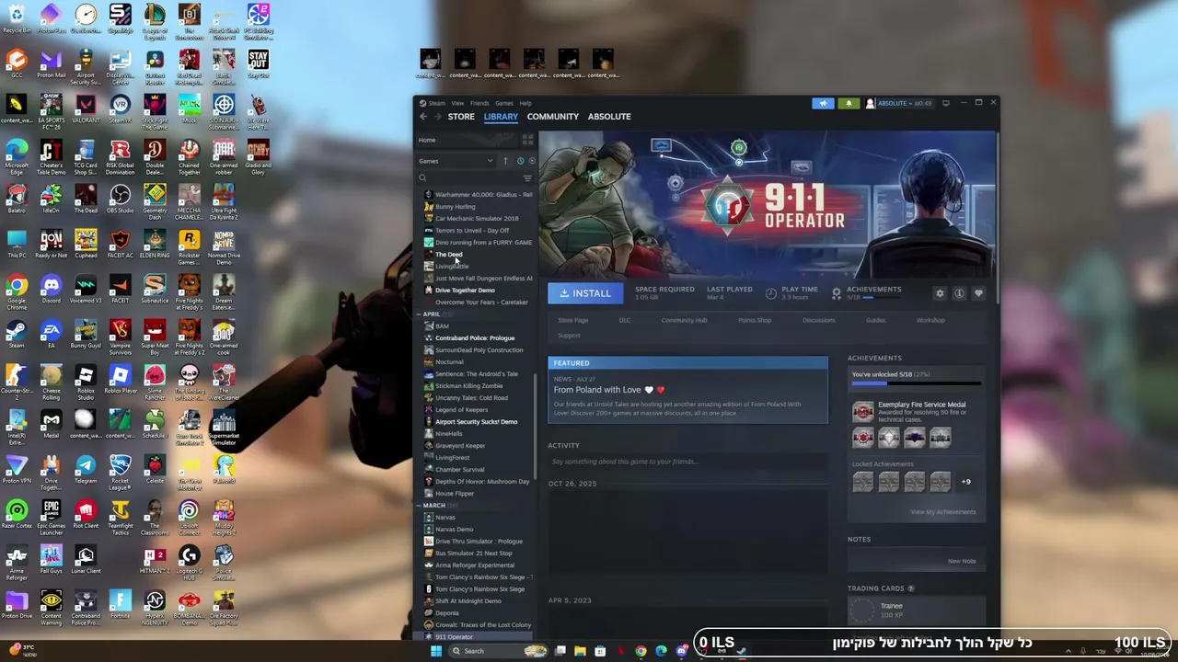The width and height of the screenshot is (1178, 662).
Task: Open VALORANT desktop shortcut
Action: (x=86, y=109)
